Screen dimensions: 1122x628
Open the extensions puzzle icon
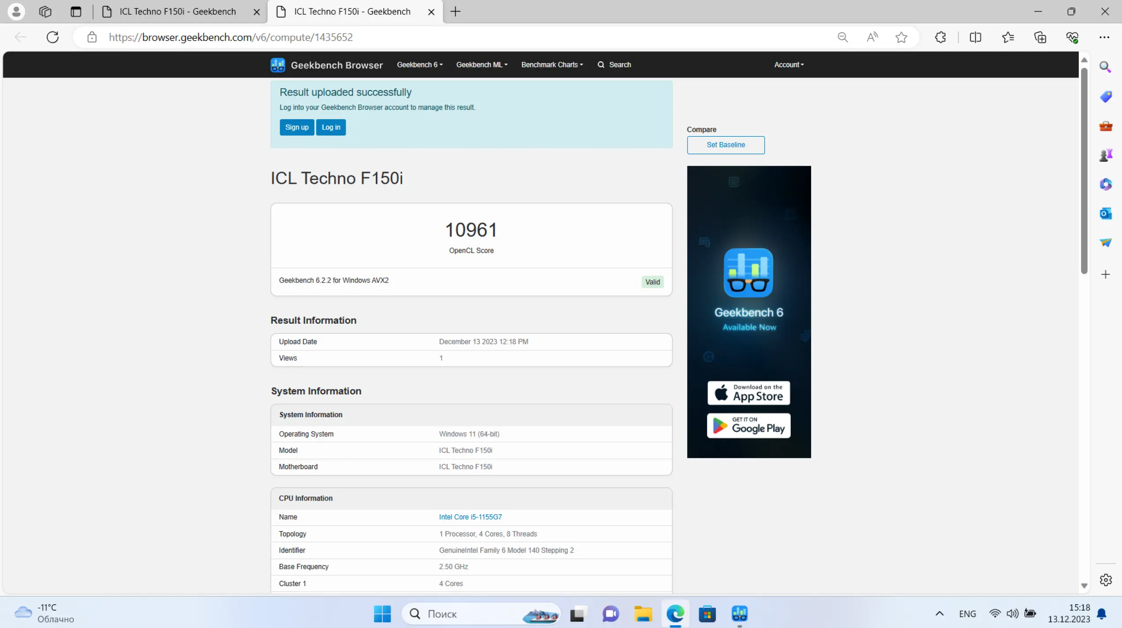click(940, 37)
